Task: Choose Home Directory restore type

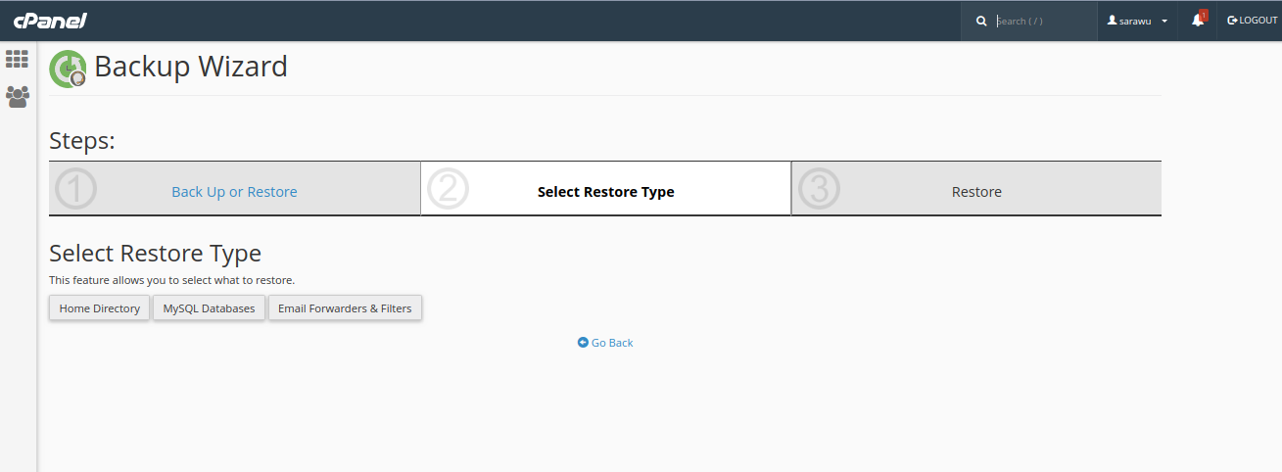Action: 99,308
